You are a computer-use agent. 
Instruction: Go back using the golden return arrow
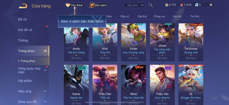tap(23, 6)
